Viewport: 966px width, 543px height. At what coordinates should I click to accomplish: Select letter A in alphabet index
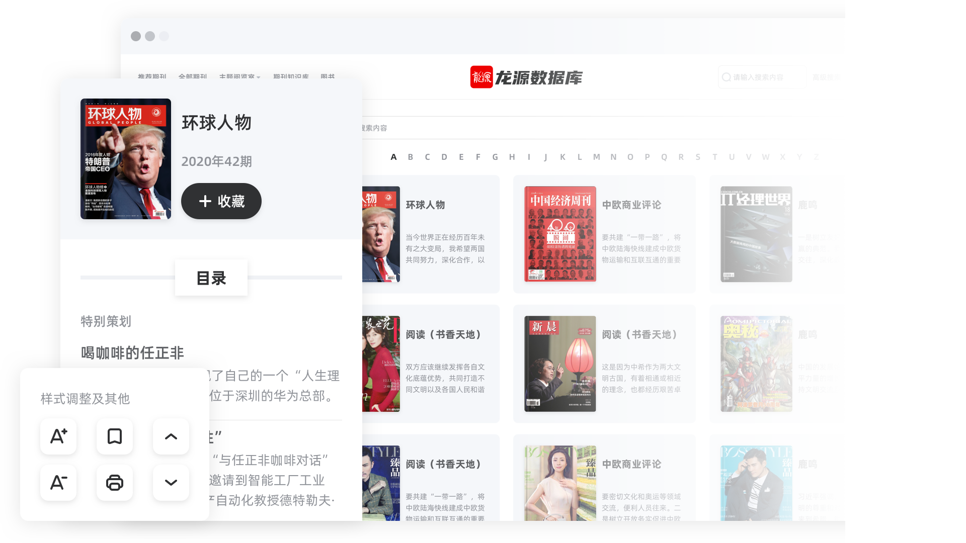393,157
